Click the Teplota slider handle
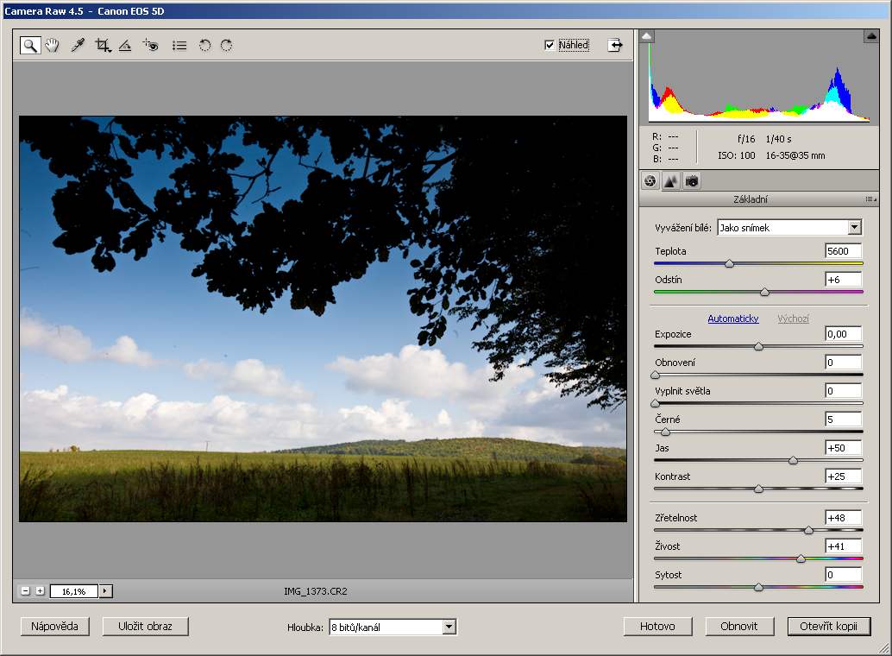 pyautogui.click(x=729, y=263)
